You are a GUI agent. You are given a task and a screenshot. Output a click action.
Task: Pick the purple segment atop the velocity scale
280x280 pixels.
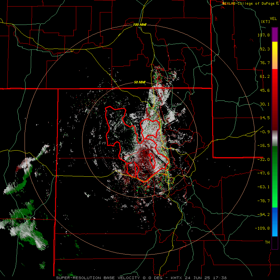tap(275, 35)
